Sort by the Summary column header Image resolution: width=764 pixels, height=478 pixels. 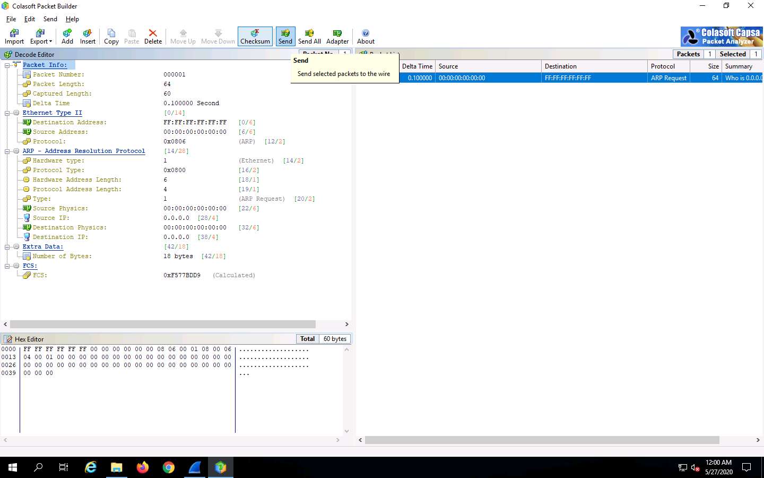(743, 66)
